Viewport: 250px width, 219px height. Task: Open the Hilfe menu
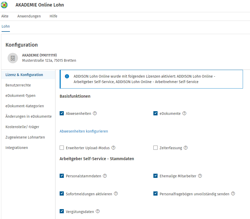click(x=53, y=16)
